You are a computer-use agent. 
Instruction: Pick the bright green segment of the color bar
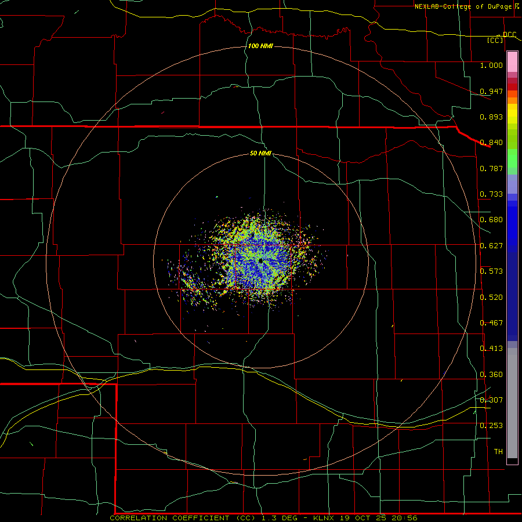(512, 158)
